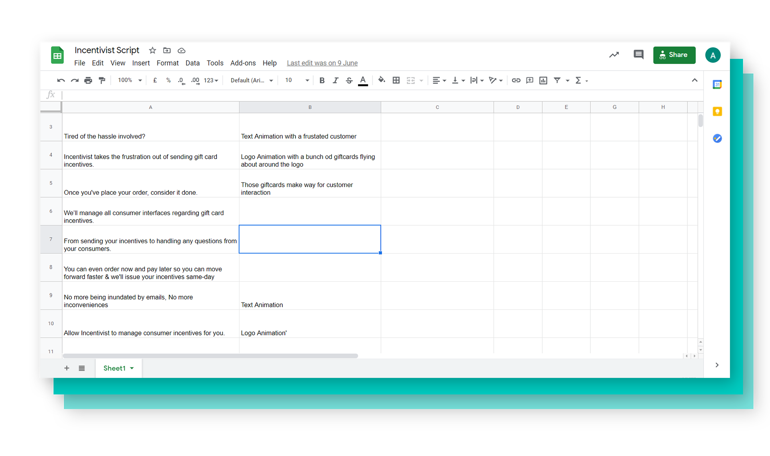
Task: Toggle bold formatting
Action: coord(322,81)
